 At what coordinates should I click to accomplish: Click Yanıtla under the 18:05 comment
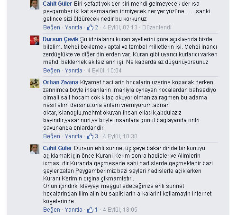(x=73, y=210)
